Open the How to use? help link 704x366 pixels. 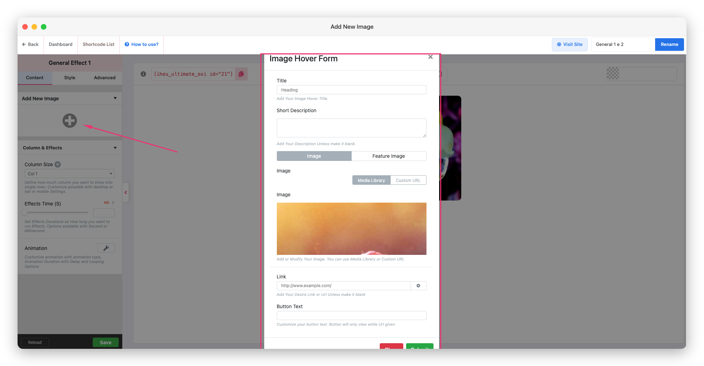click(142, 45)
